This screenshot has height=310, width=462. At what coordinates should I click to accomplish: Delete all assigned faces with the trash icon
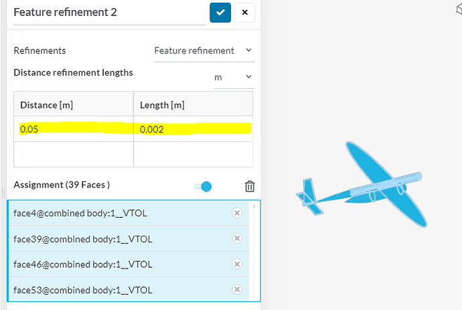point(249,187)
